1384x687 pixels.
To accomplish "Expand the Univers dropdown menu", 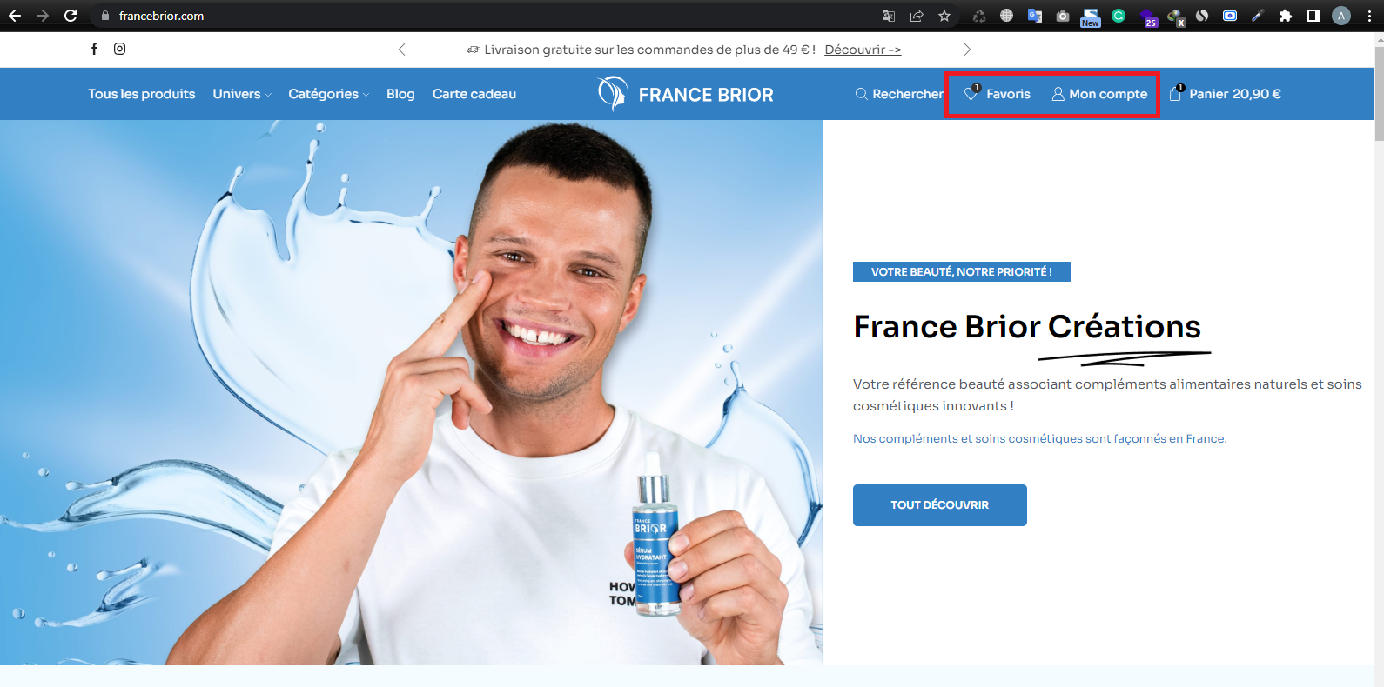I will coord(242,94).
